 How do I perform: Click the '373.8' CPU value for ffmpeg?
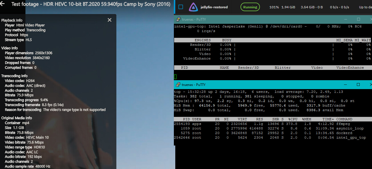click(x=292, y=124)
